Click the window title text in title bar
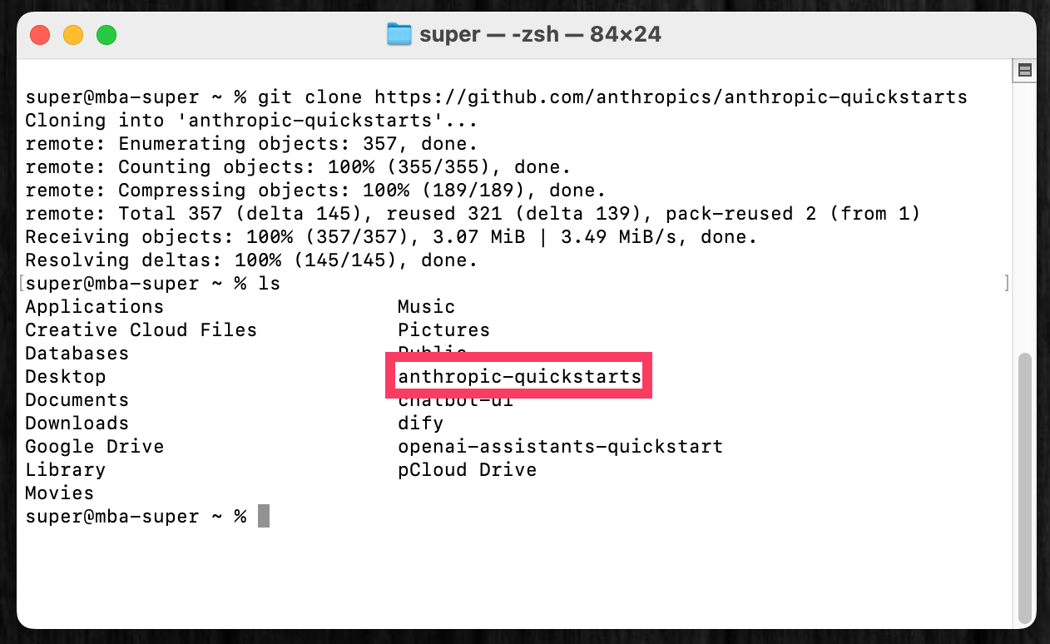The image size is (1050, 644). click(x=540, y=34)
